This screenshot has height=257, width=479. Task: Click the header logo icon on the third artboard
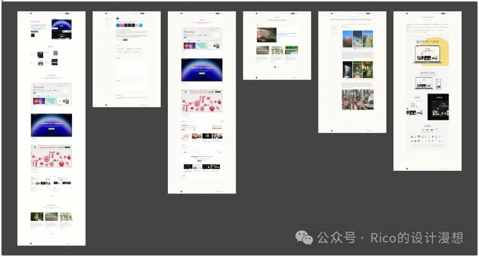(x=181, y=14)
